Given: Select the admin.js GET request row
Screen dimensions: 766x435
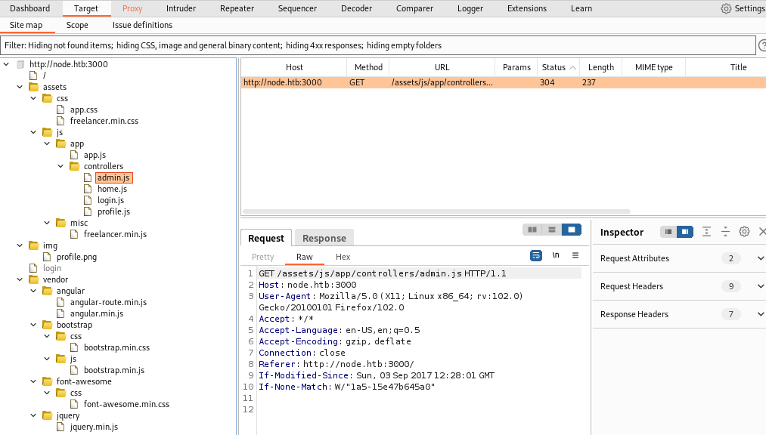Looking at the screenshot, I should coord(504,82).
